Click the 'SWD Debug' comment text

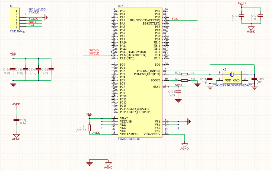[x=17, y=32]
